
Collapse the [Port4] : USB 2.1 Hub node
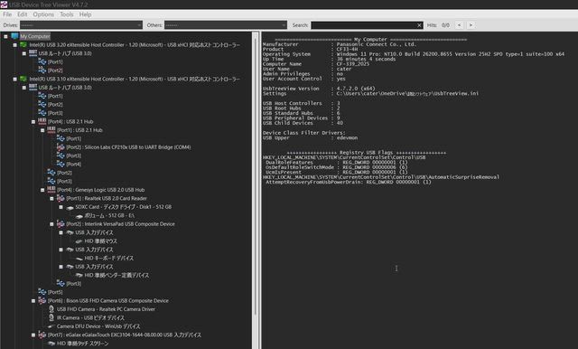pos(33,122)
